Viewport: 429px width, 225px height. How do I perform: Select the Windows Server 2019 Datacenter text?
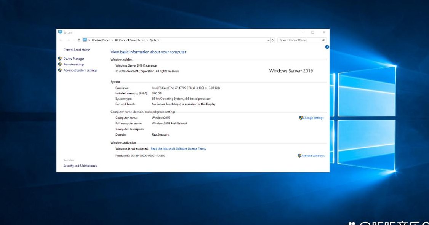(136, 65)
